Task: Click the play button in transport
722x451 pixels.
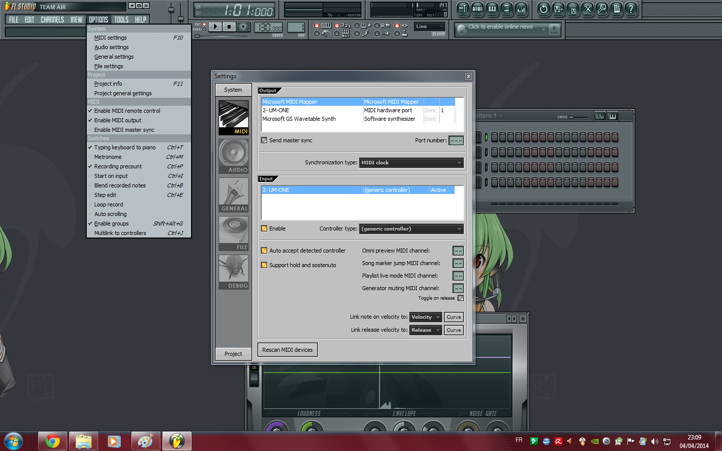Action: point(215,27)
